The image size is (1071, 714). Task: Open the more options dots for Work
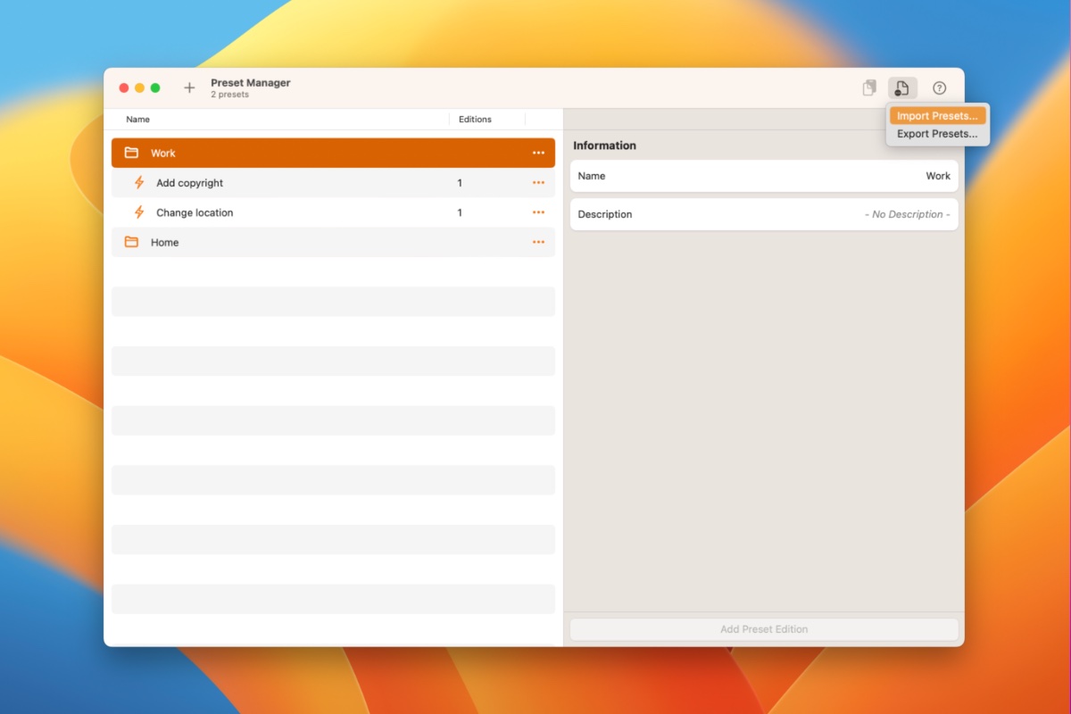pyautogui.click(x=538, y=153)
